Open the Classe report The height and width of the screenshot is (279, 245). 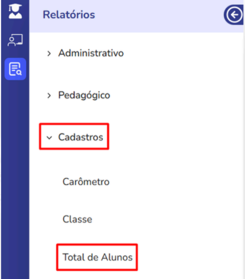pyautogui.click(x=78, y=219)
